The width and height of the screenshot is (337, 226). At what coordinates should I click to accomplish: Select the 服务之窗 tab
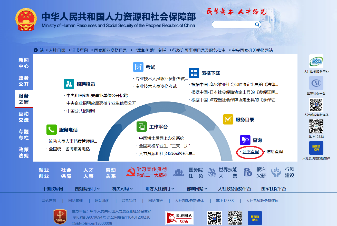point(24,99)
